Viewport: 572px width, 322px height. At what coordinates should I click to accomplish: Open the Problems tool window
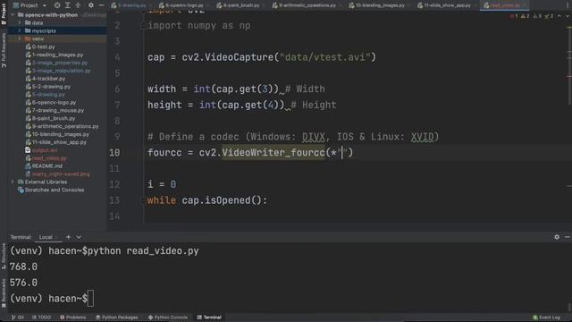coord(73,318)
